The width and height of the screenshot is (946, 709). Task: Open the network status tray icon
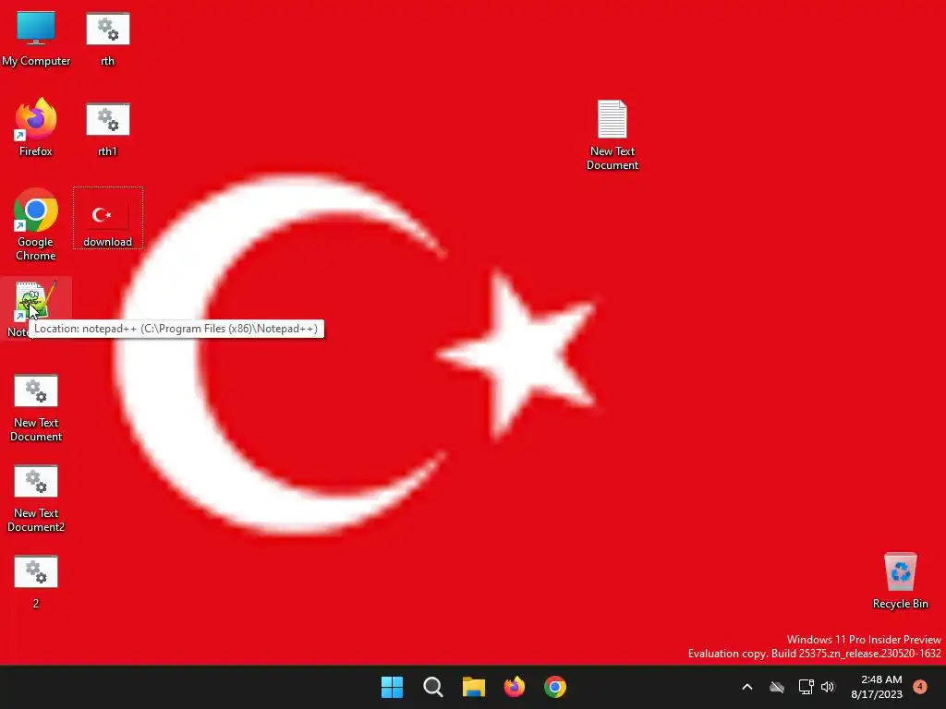point(806,687)
